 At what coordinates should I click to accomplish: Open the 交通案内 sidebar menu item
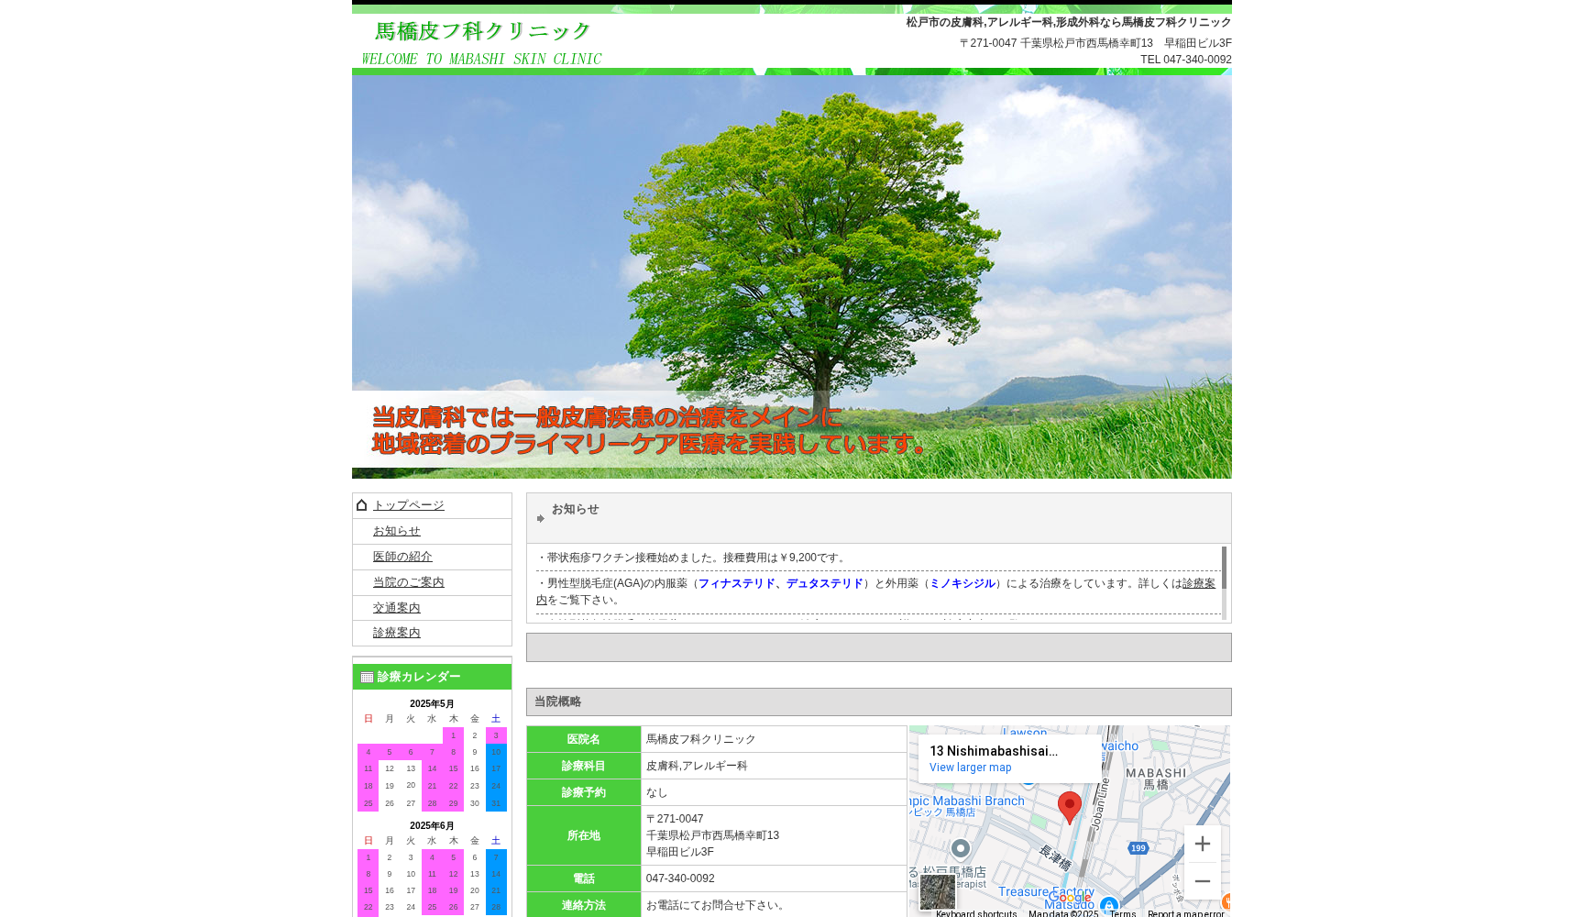coord(395,607)
